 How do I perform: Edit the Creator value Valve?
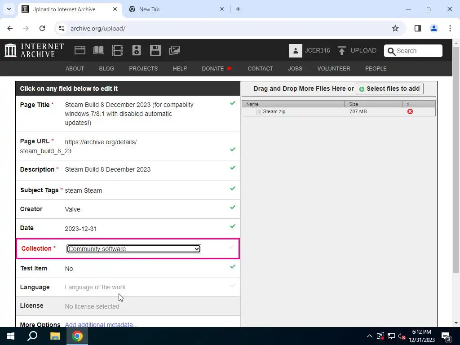pyautogui.click(x=72, y=209)
